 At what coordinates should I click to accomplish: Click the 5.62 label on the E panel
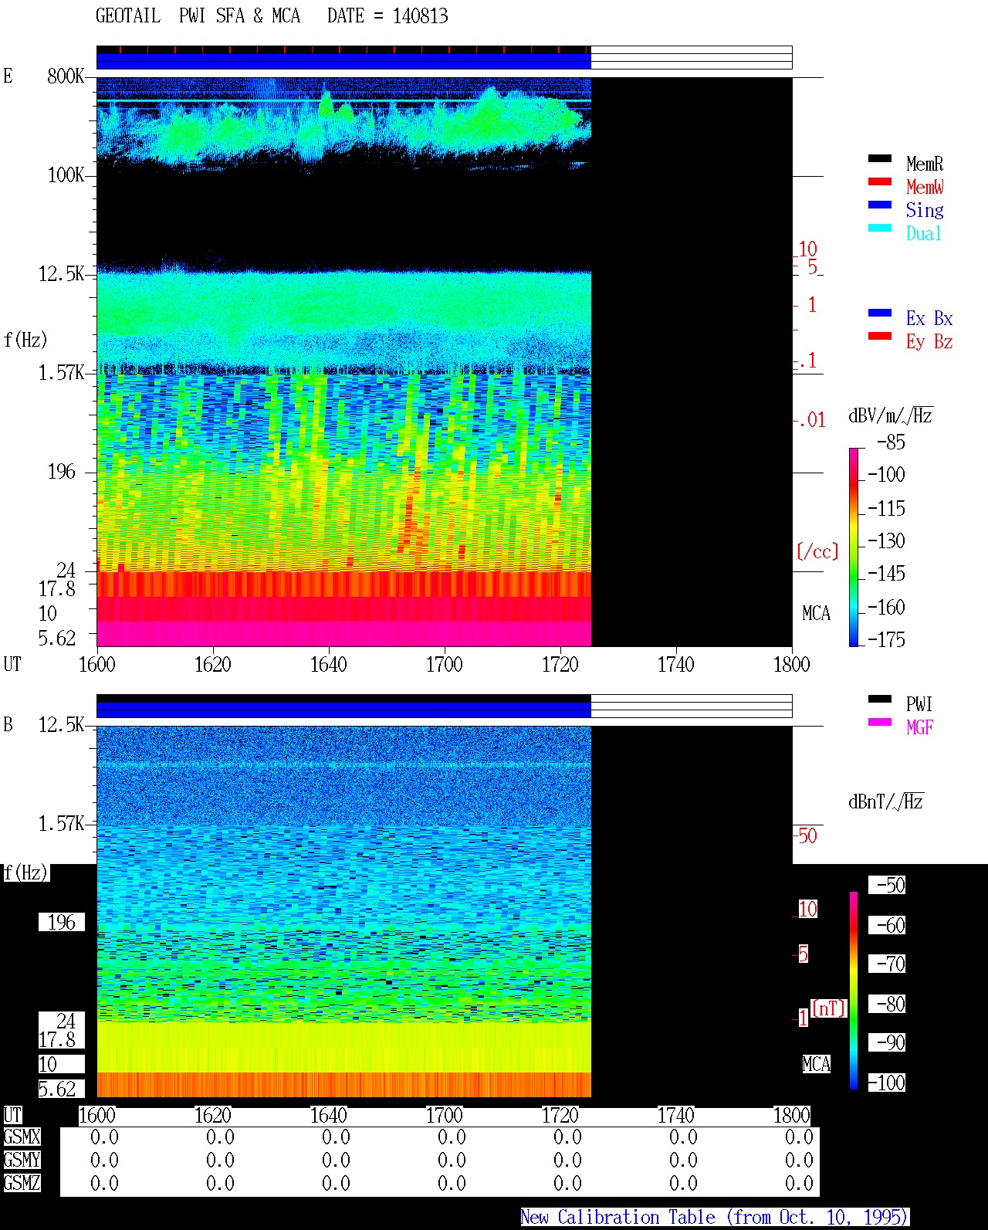click(57, 638)
